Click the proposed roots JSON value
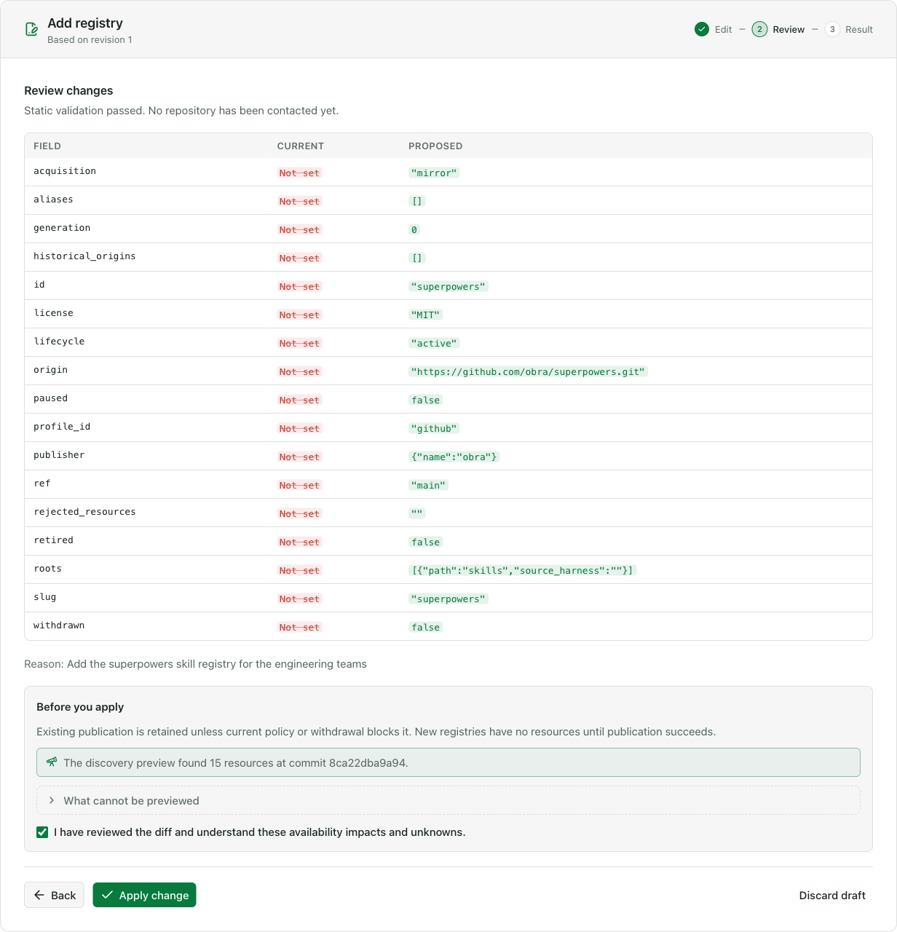 (523, 570)
